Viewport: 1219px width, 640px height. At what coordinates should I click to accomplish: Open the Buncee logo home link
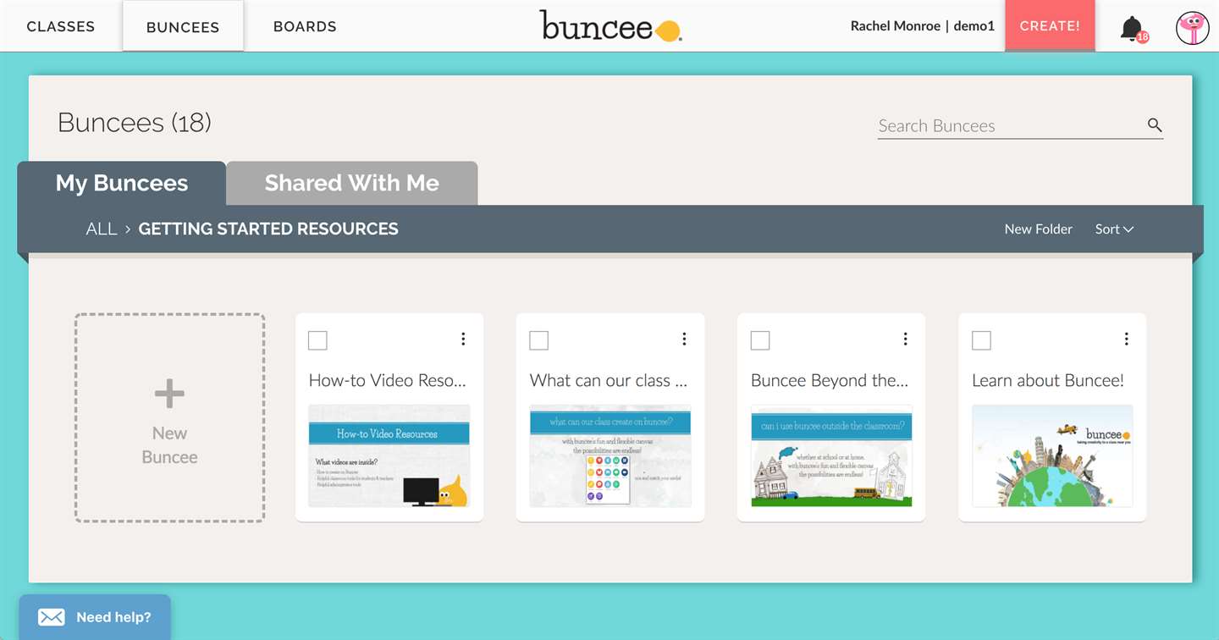[610, 25]
